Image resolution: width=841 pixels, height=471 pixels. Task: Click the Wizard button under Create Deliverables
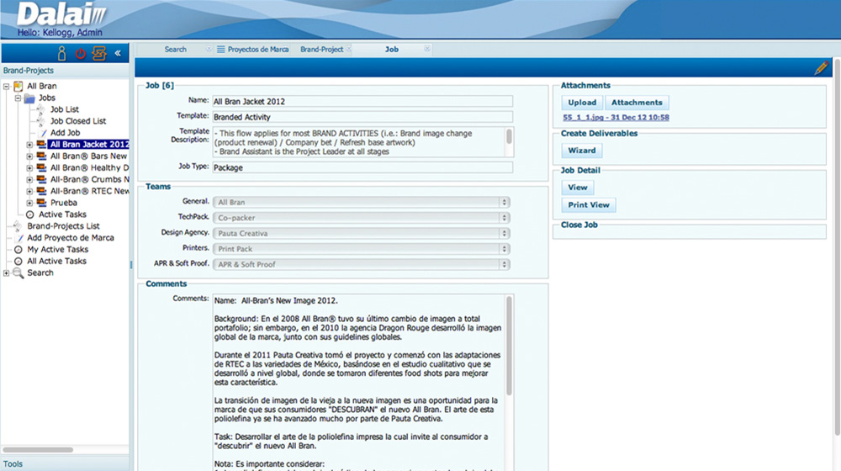click(x=581, y=151)
